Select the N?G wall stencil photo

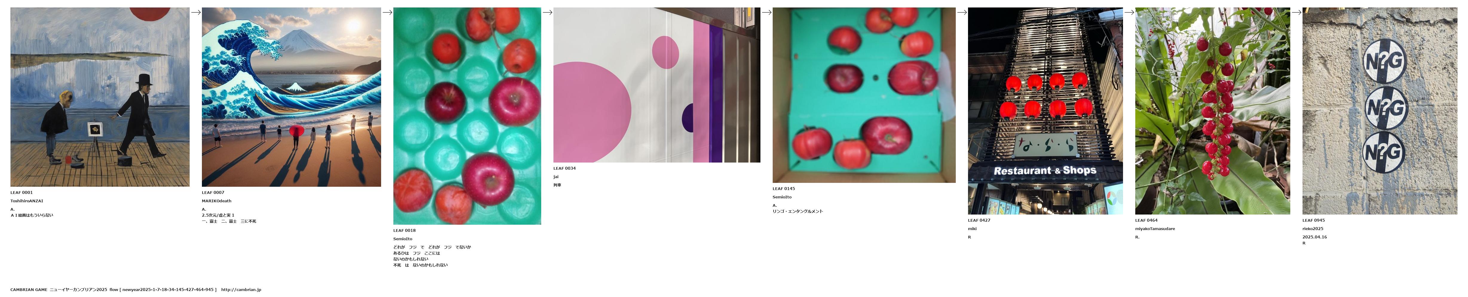1380,111
